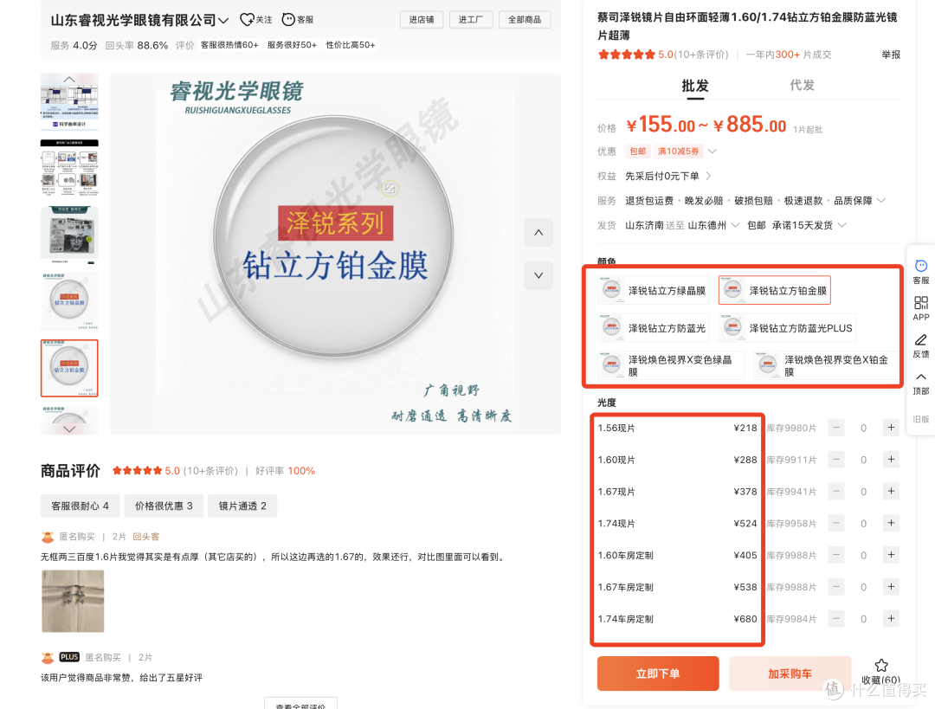Switch to the 批发 tab
This screenshot has width=935, height=709.
click(694, 86)
